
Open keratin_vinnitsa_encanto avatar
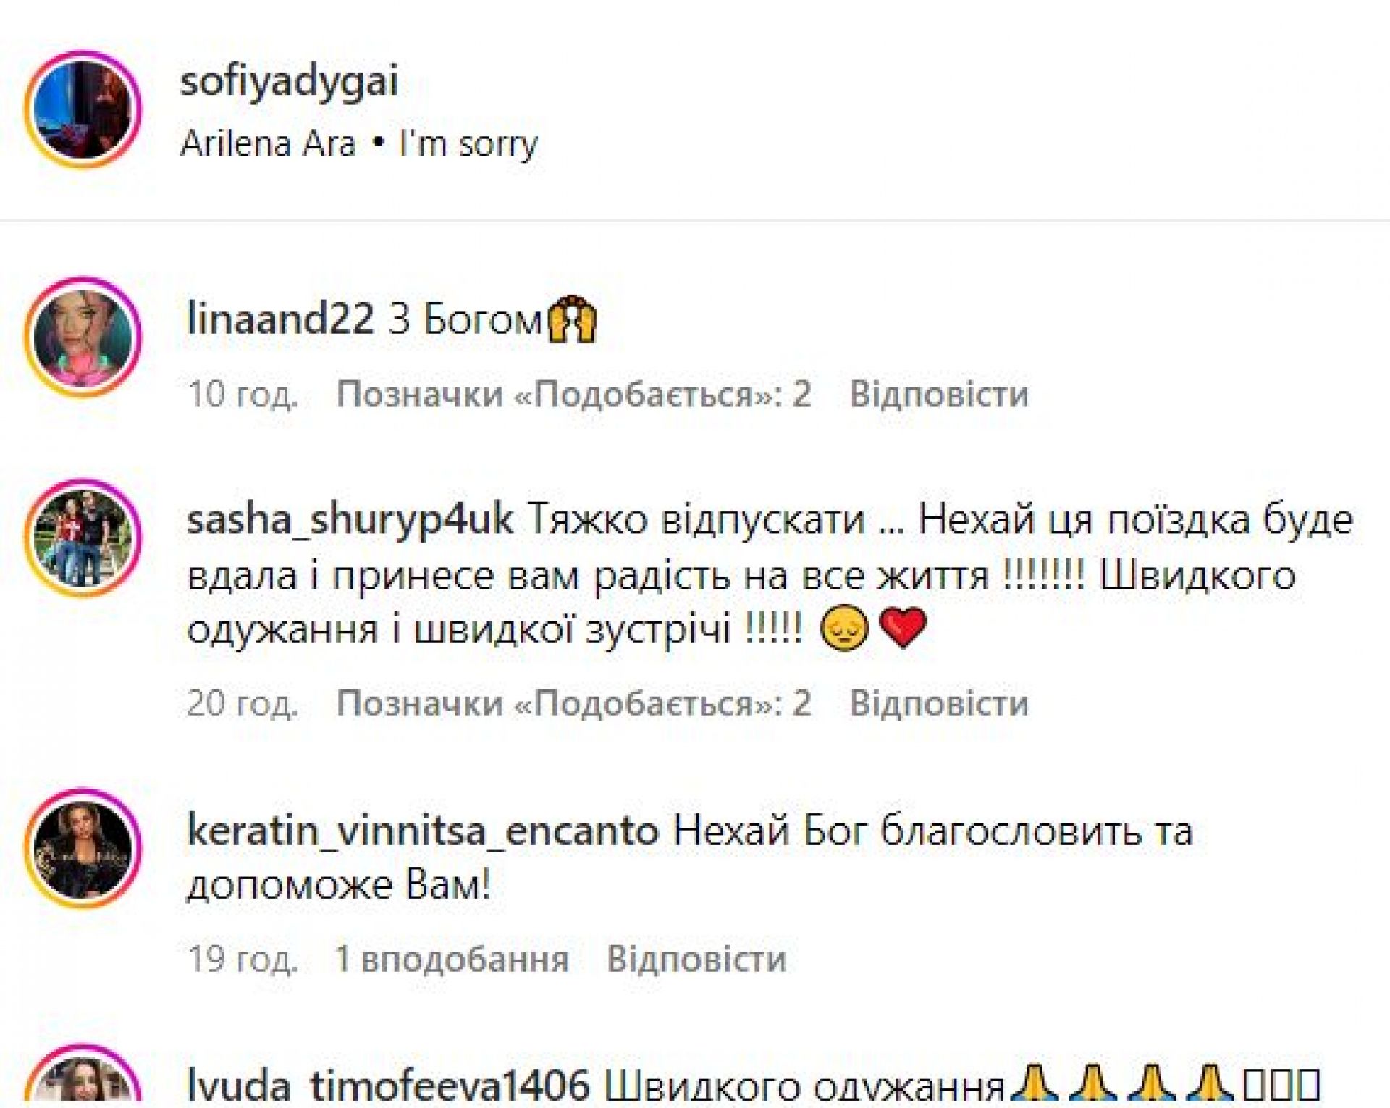point(83,848)
